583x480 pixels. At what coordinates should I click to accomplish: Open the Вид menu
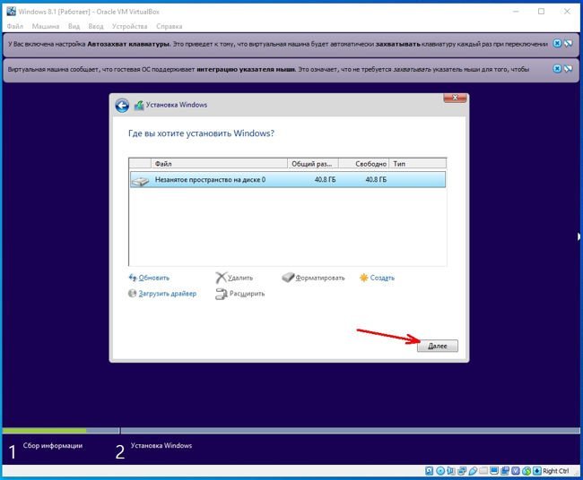(74, 26)
